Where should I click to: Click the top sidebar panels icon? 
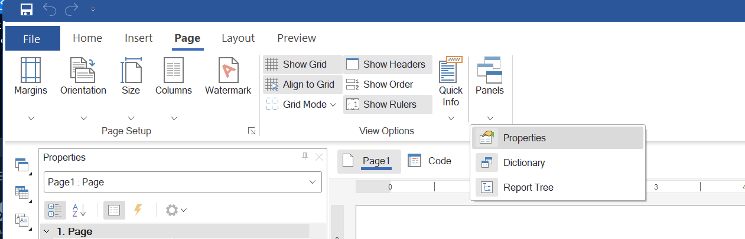[22, 165]
